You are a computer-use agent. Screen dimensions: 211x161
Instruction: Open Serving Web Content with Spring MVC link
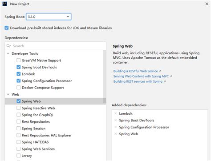[x=141, y=76]
